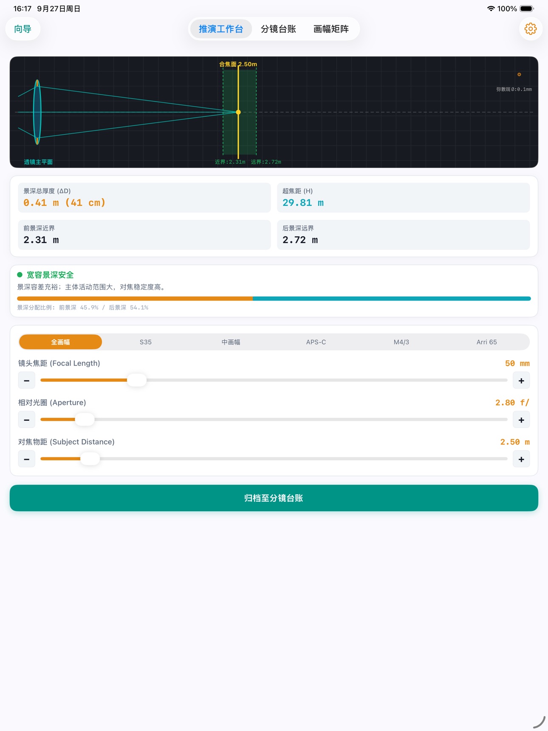Click the 弥散斑 0.1mm label
This screenshot has width=548, height=731.
514,89
